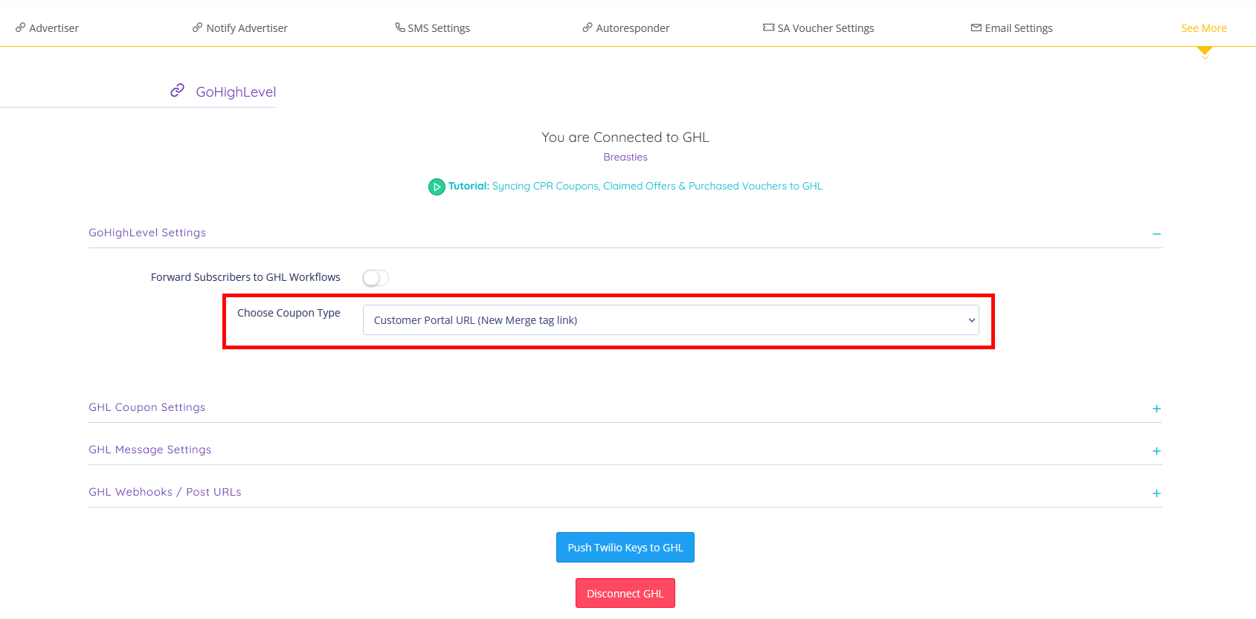Click the Disconnect GHL button
Viewport: 1256px width, 619px height.
pos(625,594)
